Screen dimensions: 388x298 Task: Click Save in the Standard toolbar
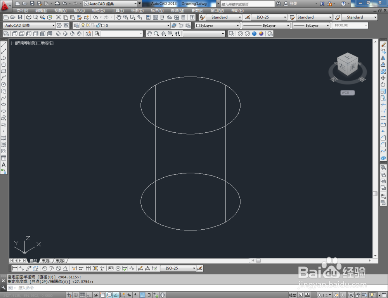point(20,17)
